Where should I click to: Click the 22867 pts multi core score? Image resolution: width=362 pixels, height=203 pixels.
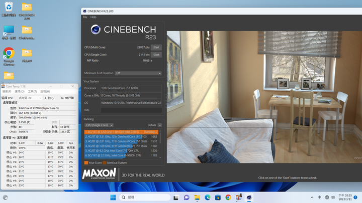143,48
